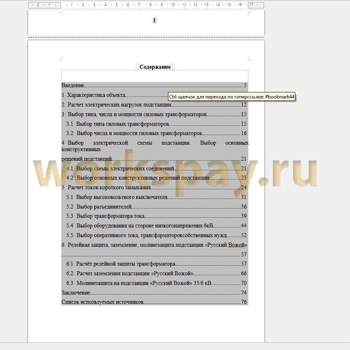Click the 'Содержание' heading text
Viewport: 350px width, 350px height.
155,67
